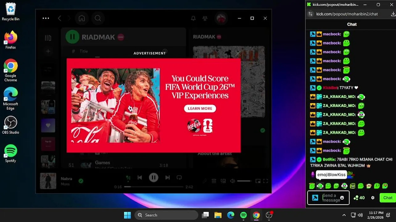This screenshot has width=396, height=222.
Task: Toggle repeat in Spotify player
Action: pyautogui.click(x=179, y=178)
